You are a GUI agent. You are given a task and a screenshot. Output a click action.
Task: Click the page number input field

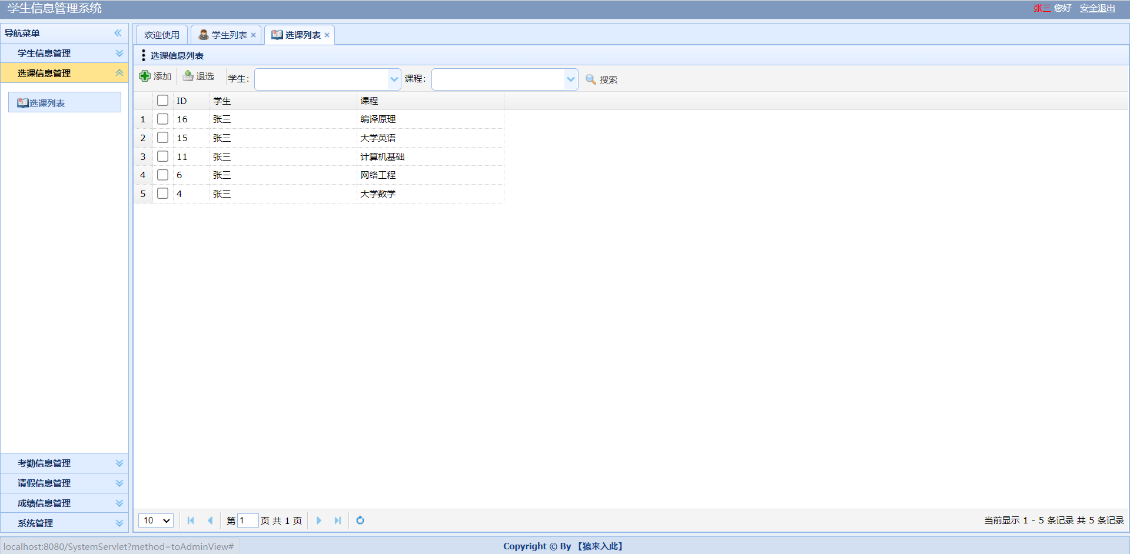pyautogui.click(x=248, y=520)
